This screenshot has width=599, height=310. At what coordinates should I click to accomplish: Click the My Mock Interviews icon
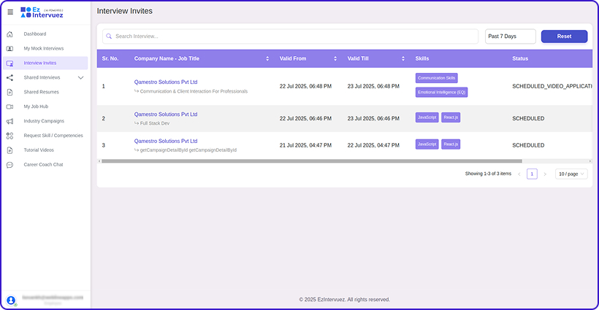pos(9,49)
